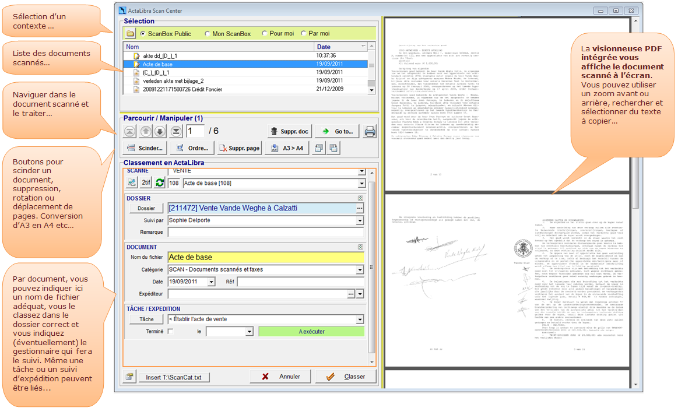Click the Go to... button

coord(338,131)
